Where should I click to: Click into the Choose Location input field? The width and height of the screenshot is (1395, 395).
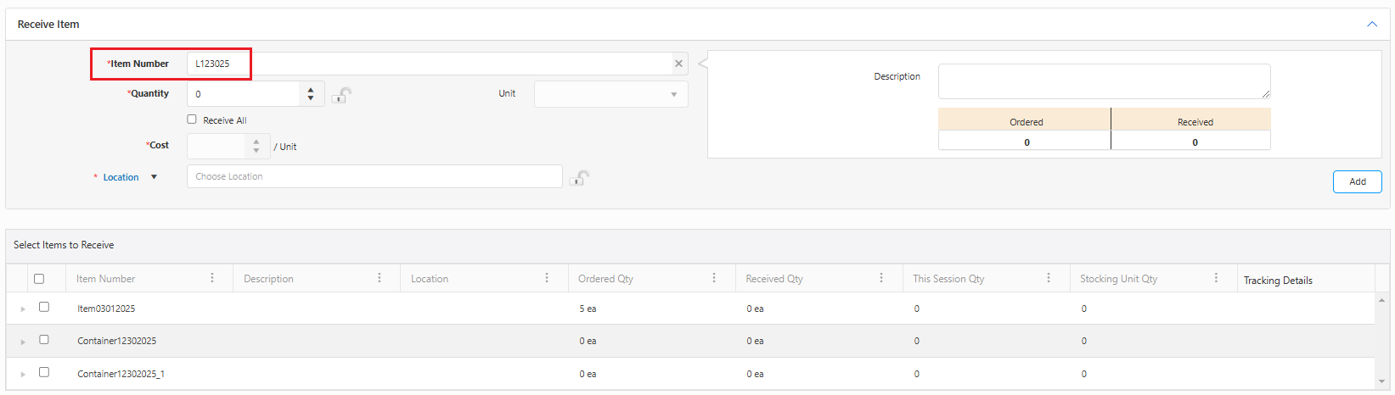(x=374, y=176)
